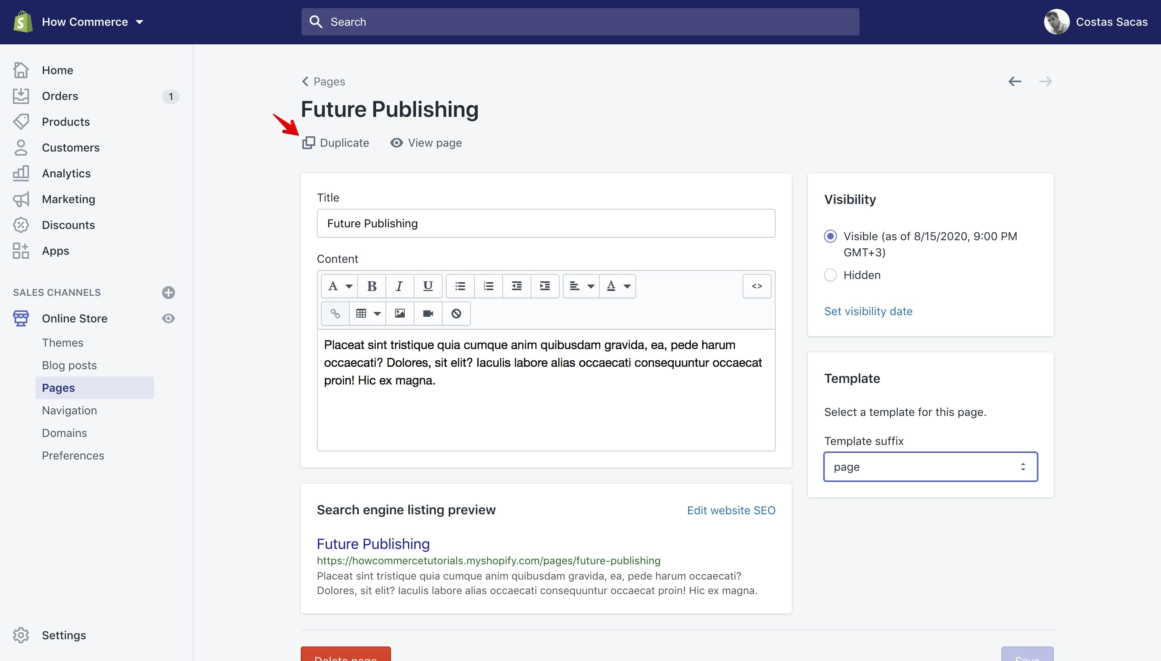Open the How Commerce store dropdown
1161x661 pixels.
point(93,22)
